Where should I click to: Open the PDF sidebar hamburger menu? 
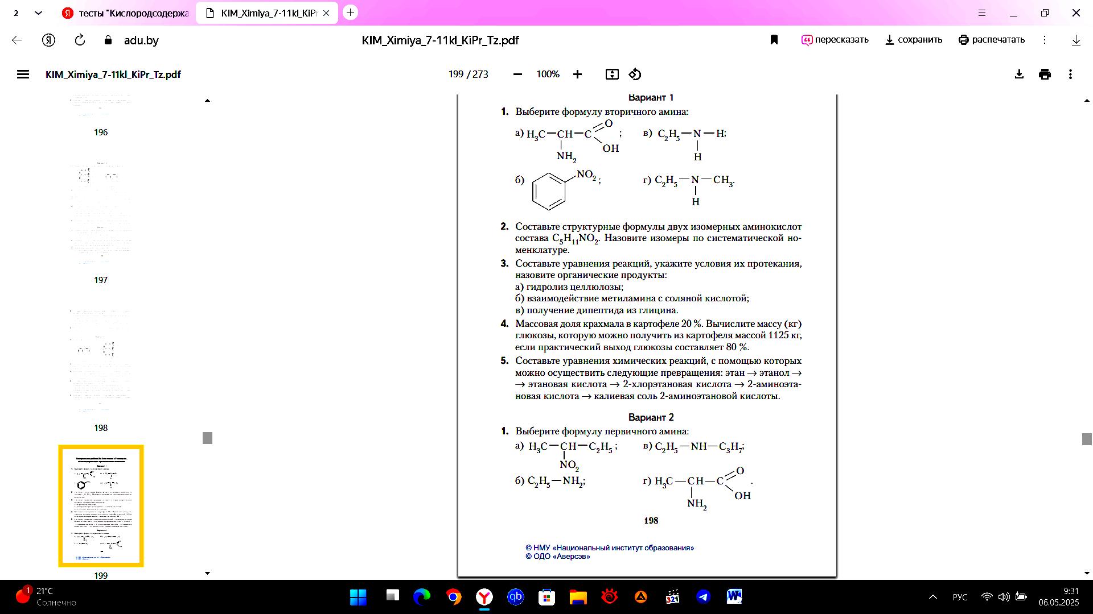tap(23, 74)
